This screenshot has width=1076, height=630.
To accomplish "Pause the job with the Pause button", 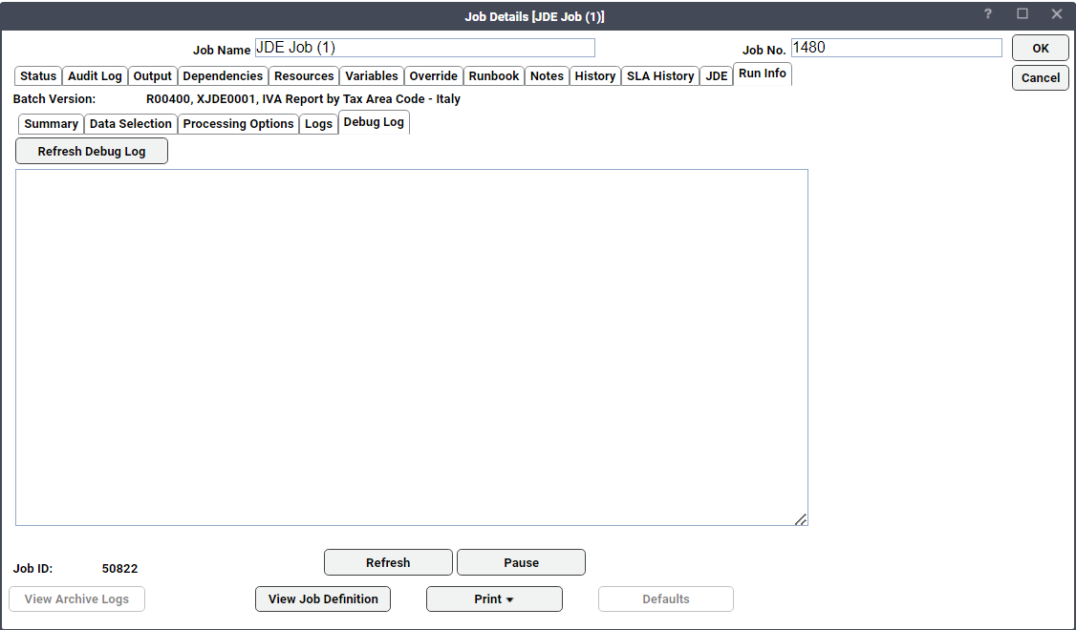I will tap(521, 563).
